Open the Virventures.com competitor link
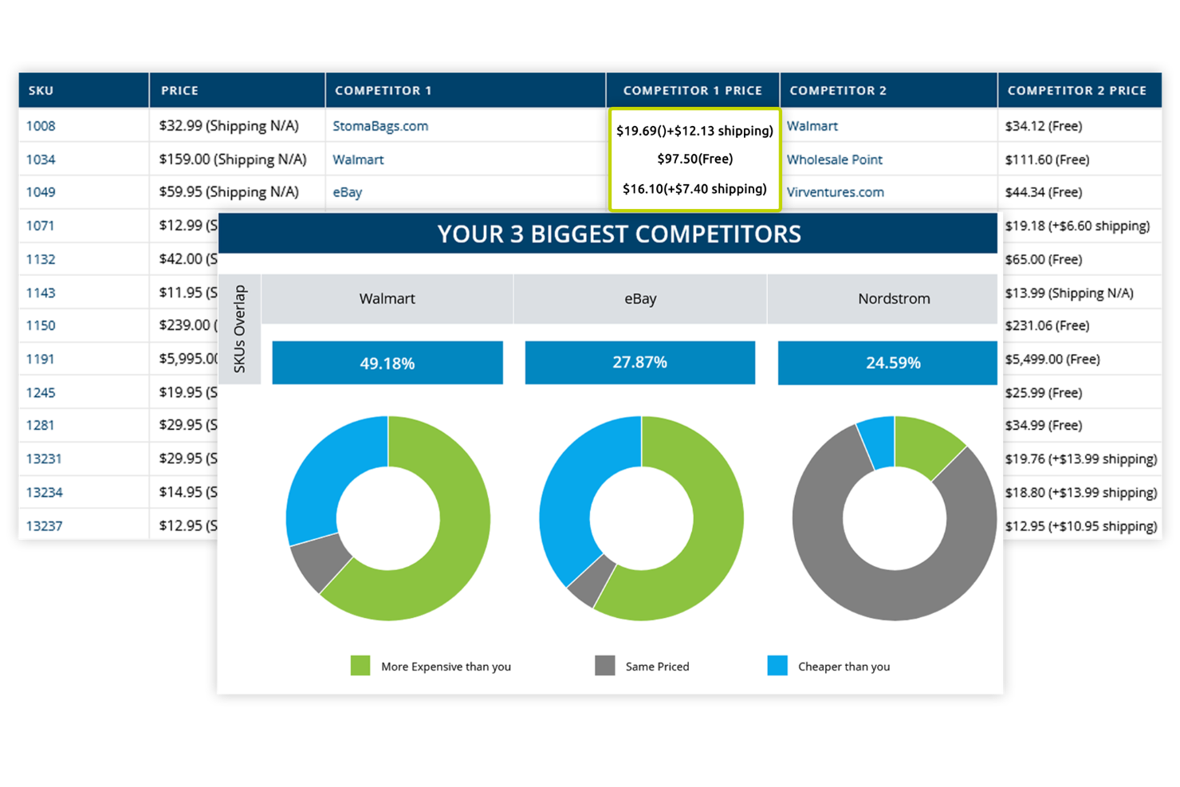 click(x=835, y=192)
